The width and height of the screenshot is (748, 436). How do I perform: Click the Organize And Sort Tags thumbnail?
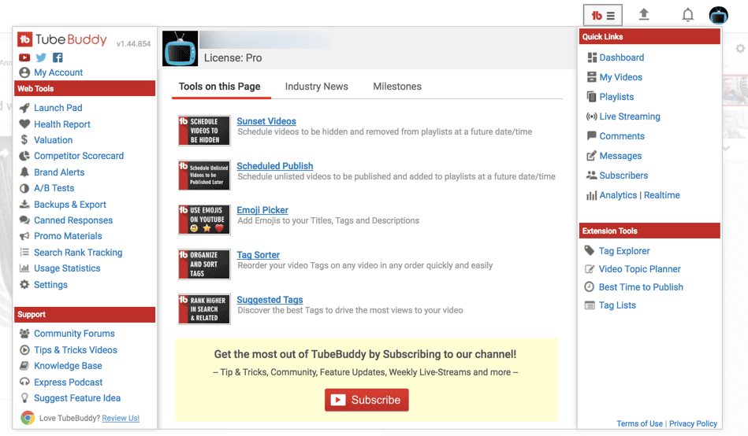[204, 264]
